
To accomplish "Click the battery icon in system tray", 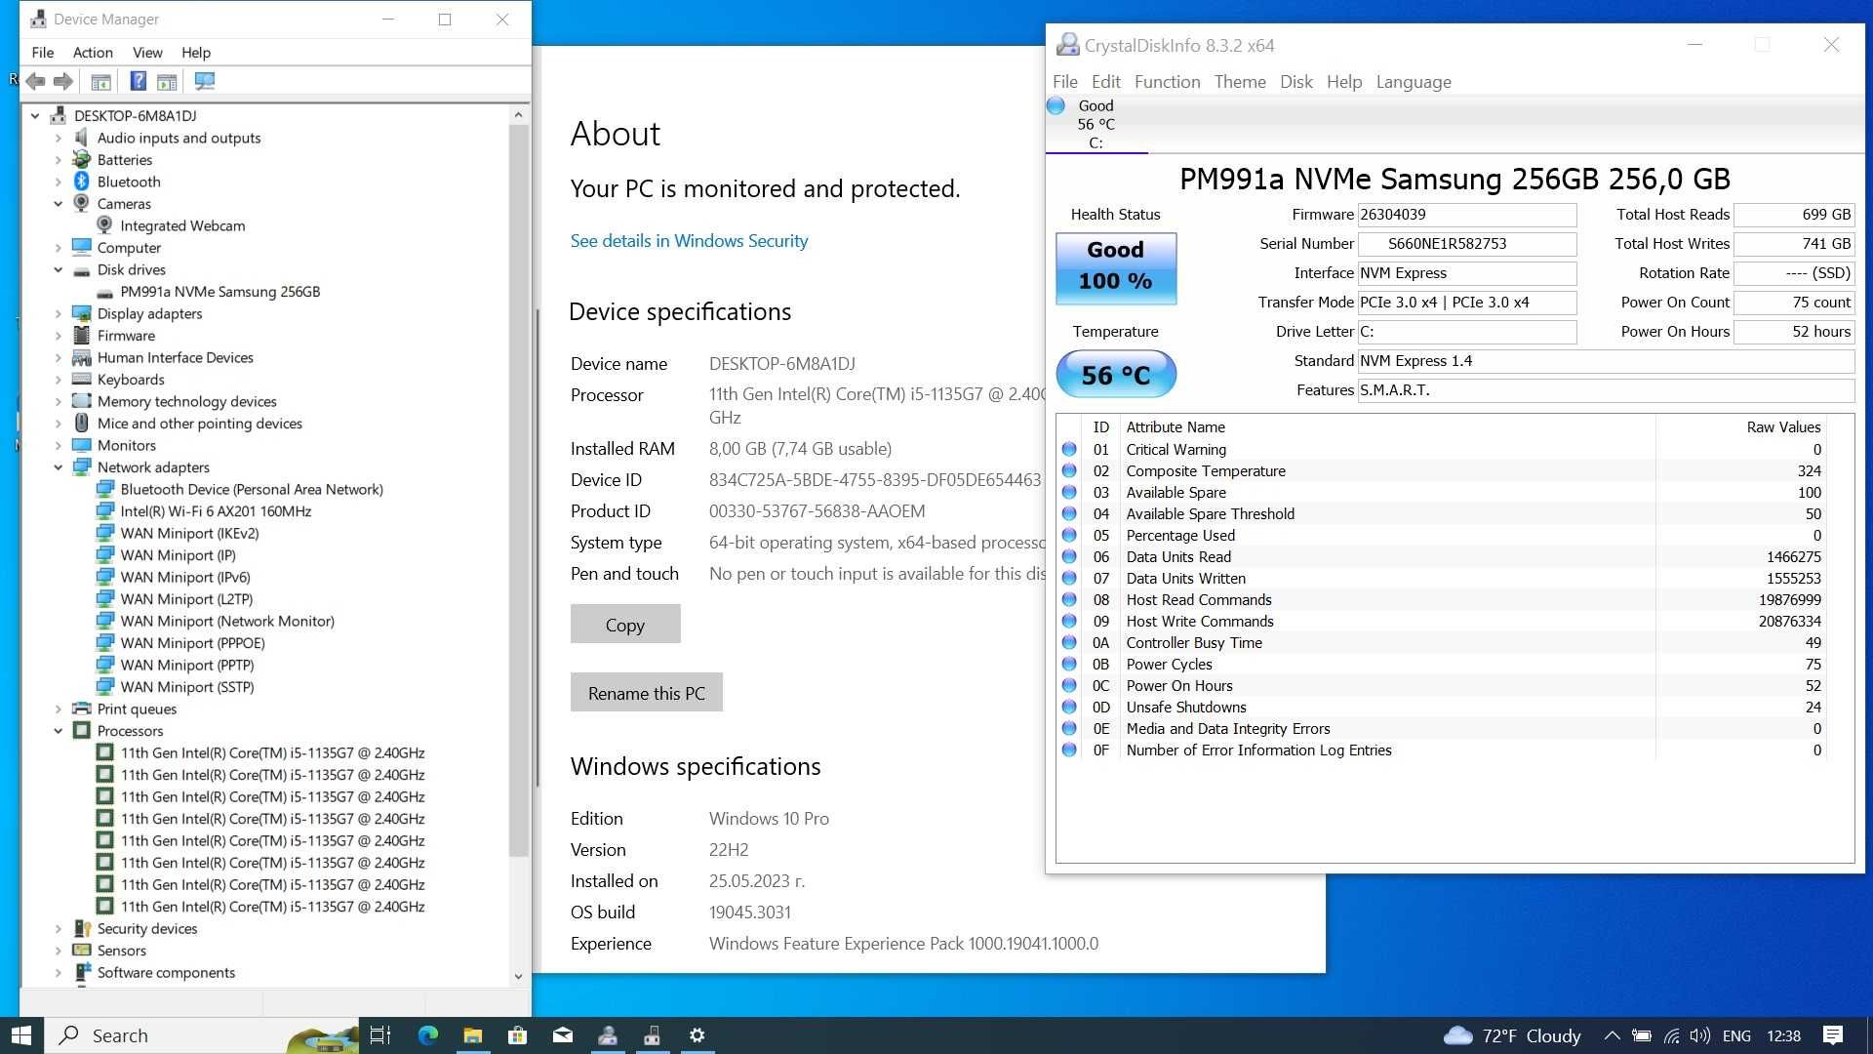I will tap(1642, 1035).
